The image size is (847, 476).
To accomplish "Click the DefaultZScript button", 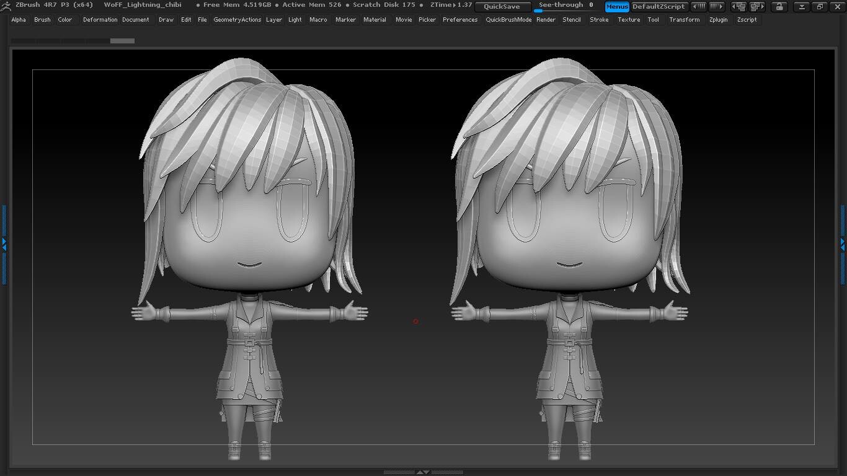I will (x=659, y=7).
